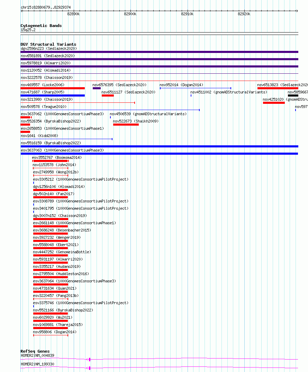
Task: Click the 82920k ruler tick label
Action: pyautogui.click(x=244, y=14)
